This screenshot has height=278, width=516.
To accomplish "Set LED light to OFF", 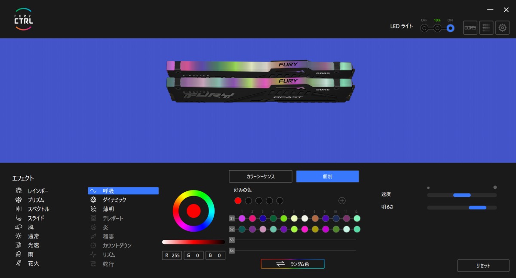I will click(424, 28).
